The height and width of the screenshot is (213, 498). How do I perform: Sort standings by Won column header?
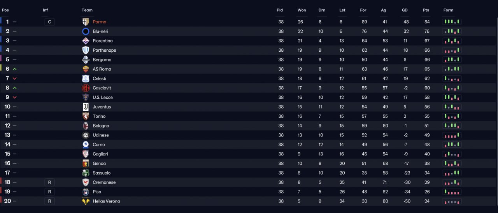[x=302, y=10]
